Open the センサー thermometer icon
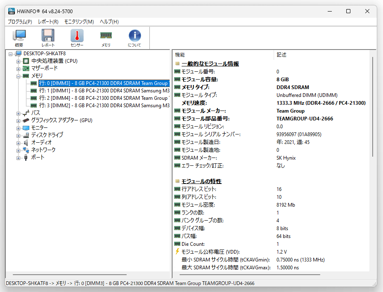Image resolution: width=383 pixels, height=292 pixels. click(77, 38)
